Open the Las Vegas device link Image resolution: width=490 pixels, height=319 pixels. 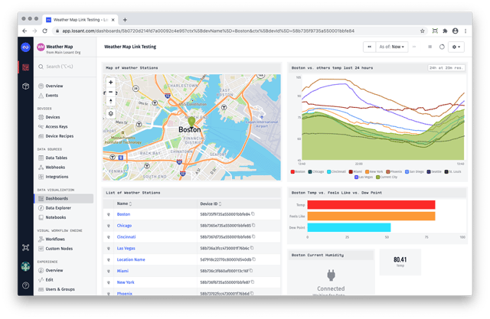126,248
